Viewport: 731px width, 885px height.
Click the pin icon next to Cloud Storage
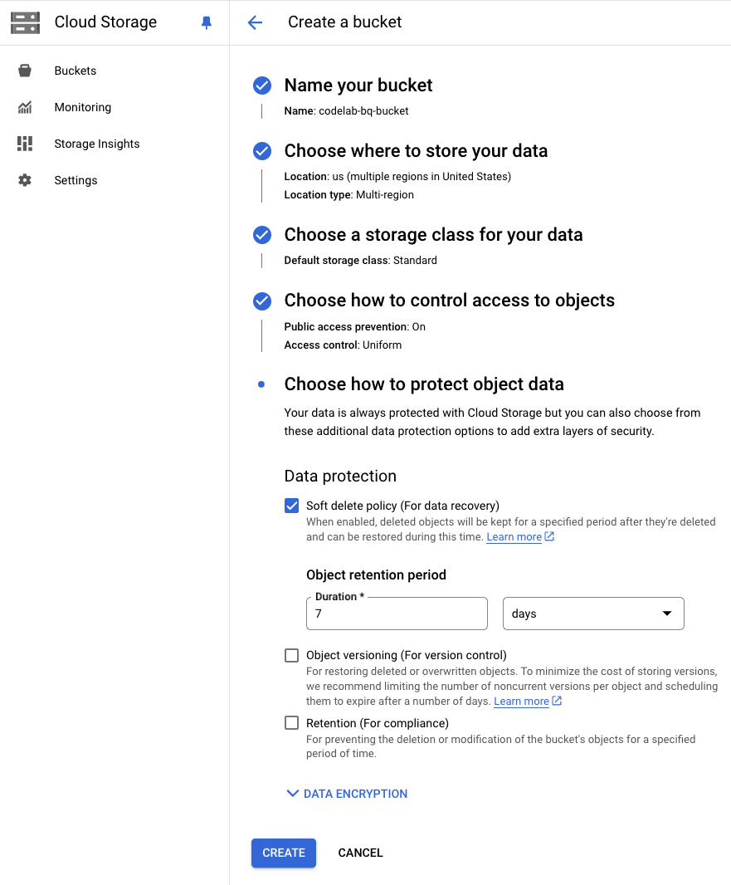(x=207, y=22)
